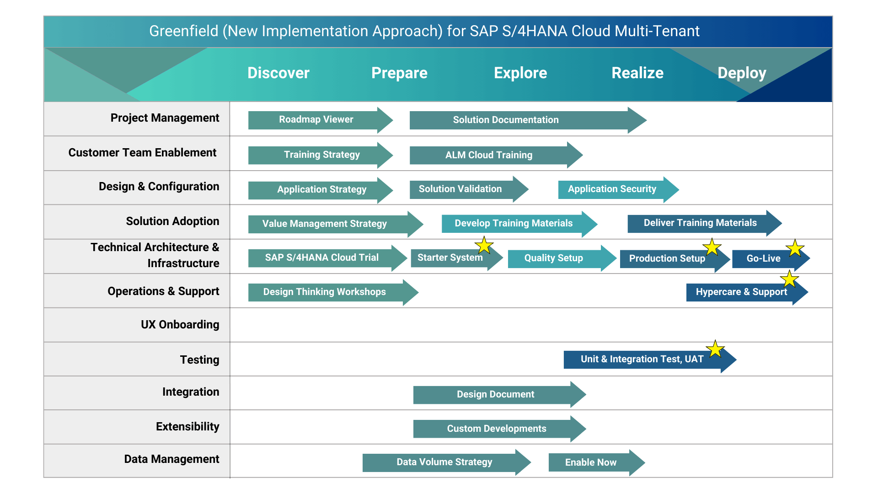Select the Solution Validation arrow
Screen dimensions: 878x494
pyautogui.click(x=469, y=189)
